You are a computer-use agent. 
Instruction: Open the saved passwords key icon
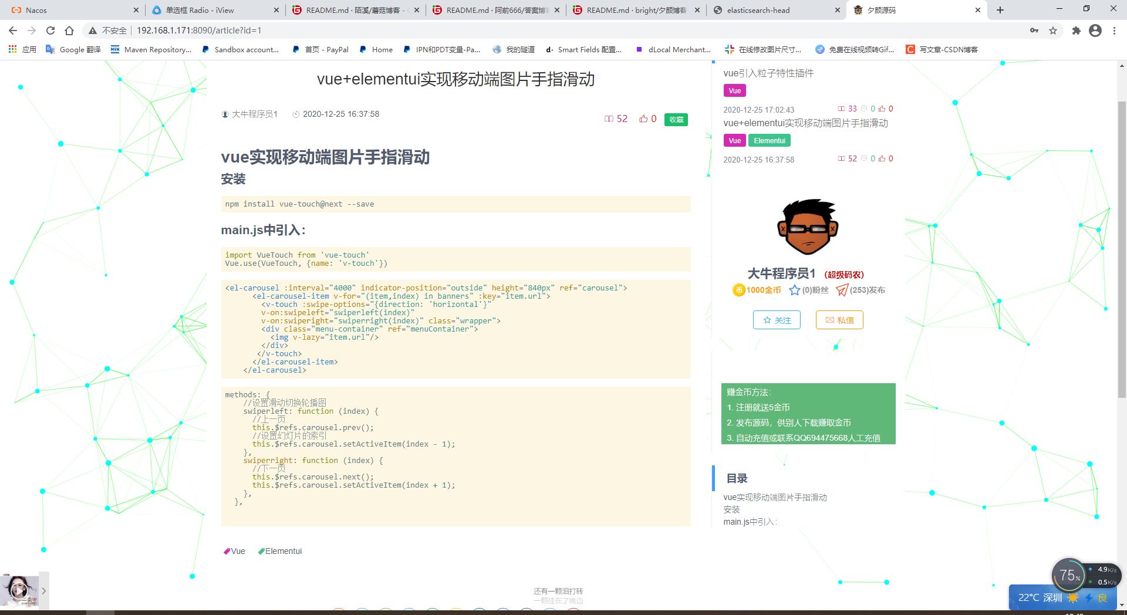[1034, 31]
